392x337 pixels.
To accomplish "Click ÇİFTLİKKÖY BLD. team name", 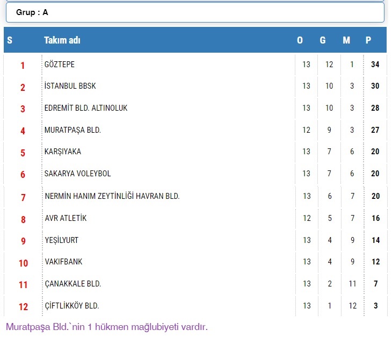I will pos(72,306).
